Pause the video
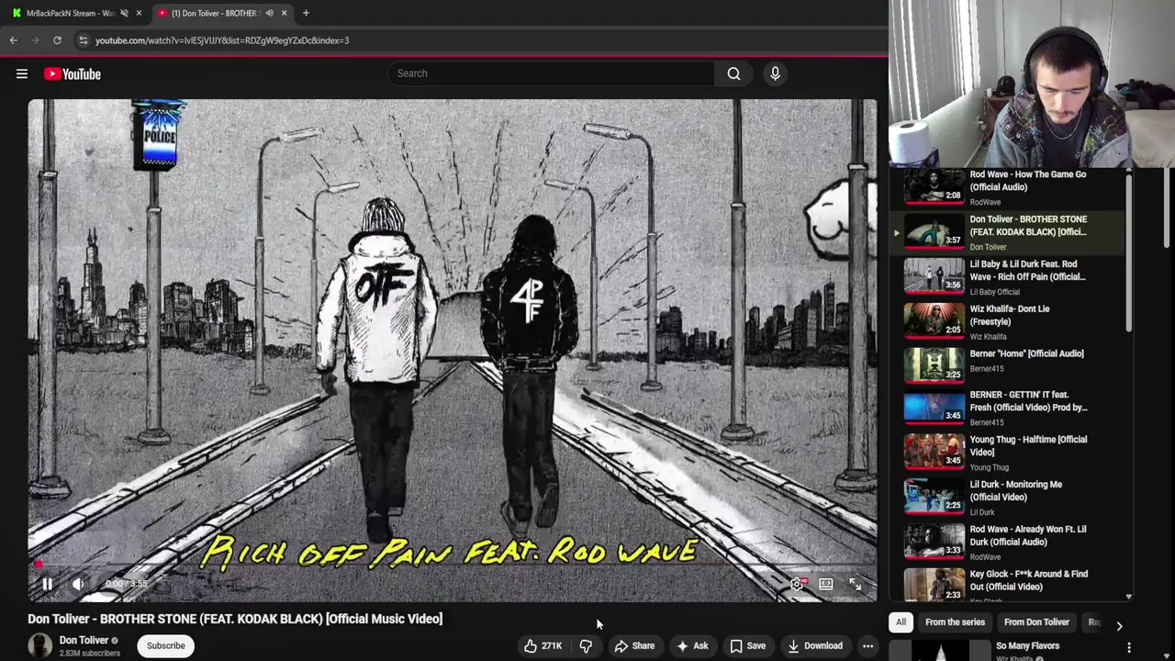This screenshot has width=1175, height=661. (x=47, y=584)
